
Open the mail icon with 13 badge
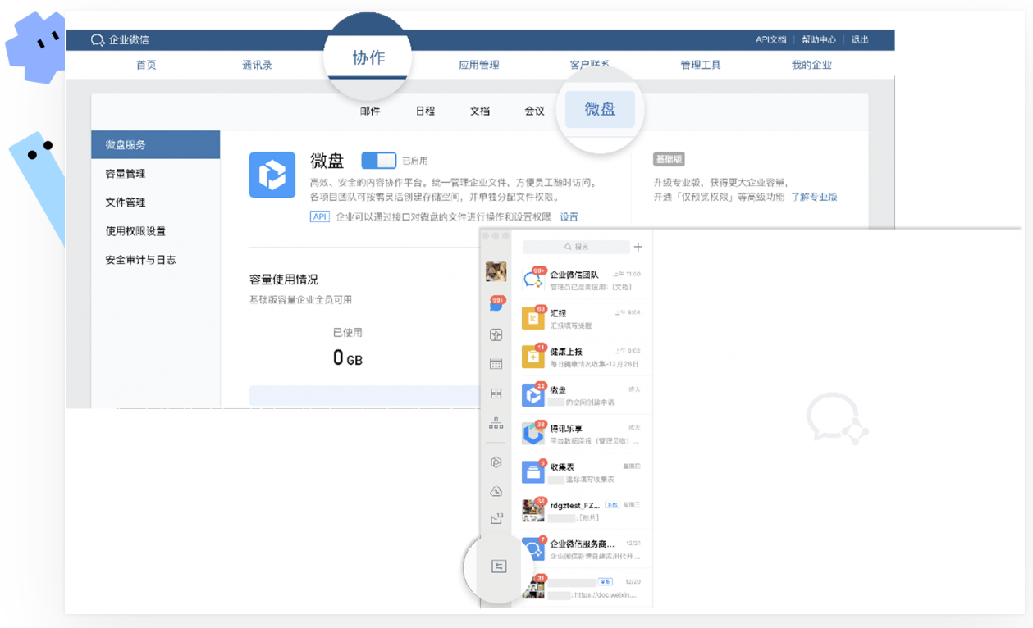click(x=496, y=518)
